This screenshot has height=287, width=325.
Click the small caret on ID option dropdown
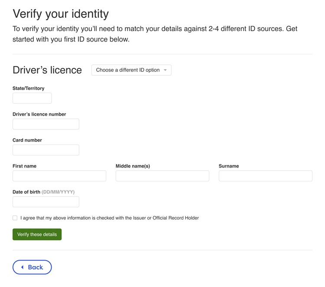click(165, 70)
